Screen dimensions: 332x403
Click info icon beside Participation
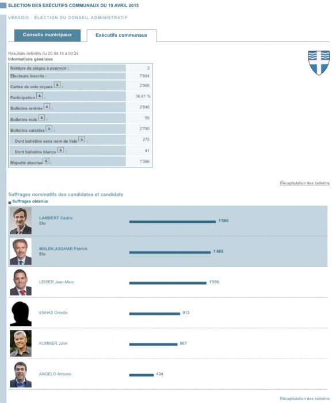click(39, 96)
